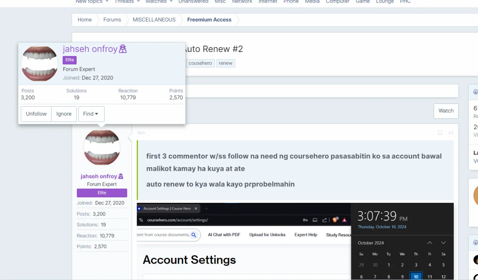The image size is (478, 280).
Task: Go to Home breadcrumb
Action: click(x=85, y=20)
